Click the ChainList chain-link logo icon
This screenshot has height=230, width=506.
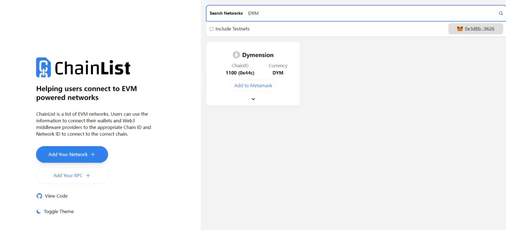coord(43,67)
